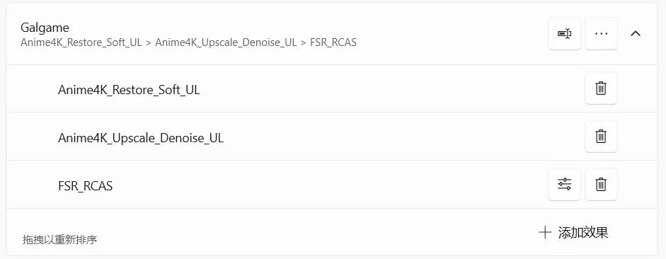Click the Galgame title text
This screenshot has height=259, width=666.
[x=45, y=28]
